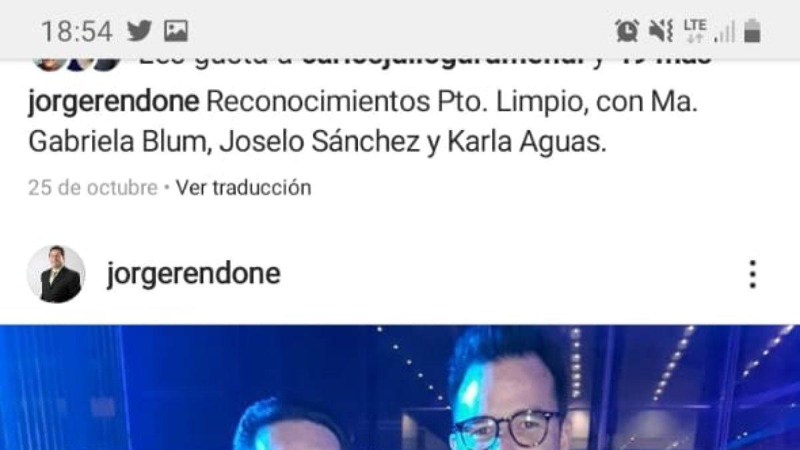
Task: Tap the LTE network indicator
Action: (694, 31)
